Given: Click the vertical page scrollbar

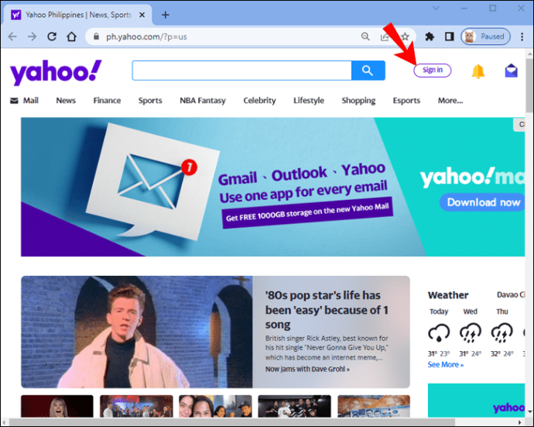Looking at the screenshot, I should [529, 85].
